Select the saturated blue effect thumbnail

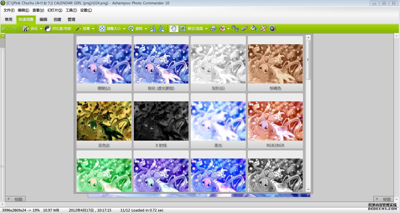point(218,171)
